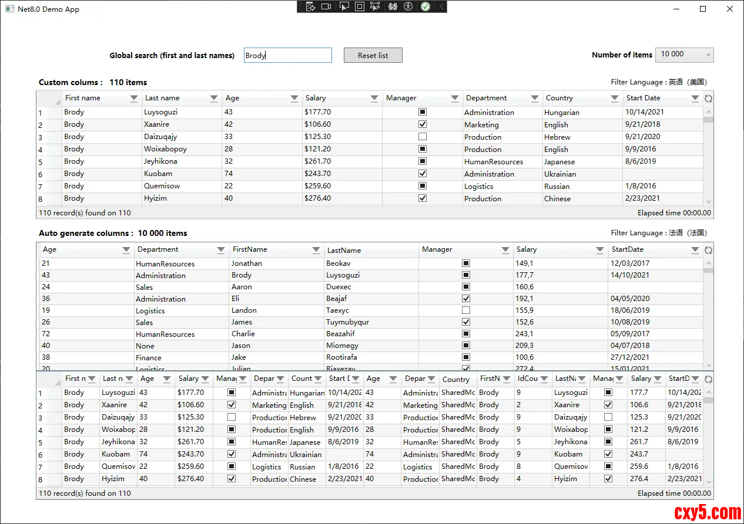Toggle the Display Layout Adorners square icon

(359, 6)
